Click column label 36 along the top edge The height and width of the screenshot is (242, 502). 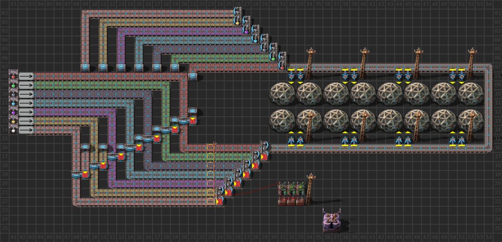tap(327, 4)
